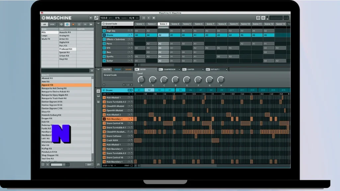
Task: Open the sampling view icon
Action: [x=98, y=102]
